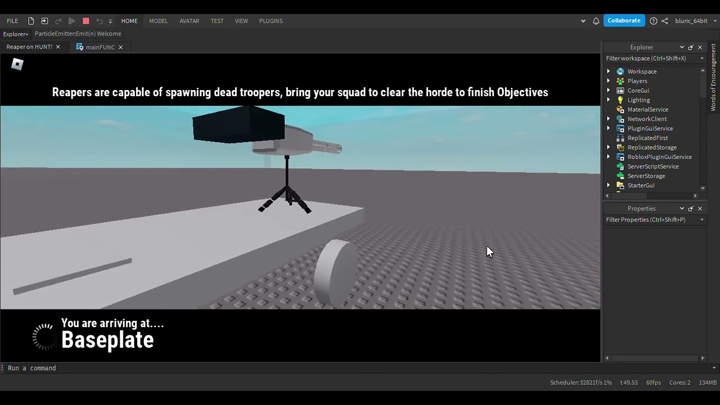This screenshot has width=720, height=405.
Task: Click the Explorer panel dock icon
Action: (x=691, y=47)
